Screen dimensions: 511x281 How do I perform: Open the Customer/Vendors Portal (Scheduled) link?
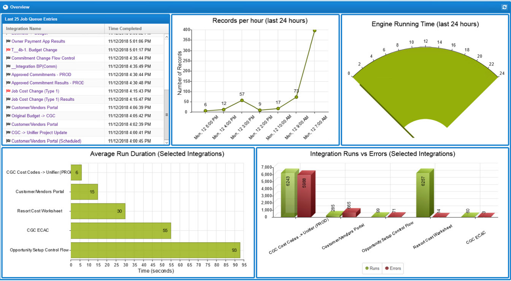point(46,141)
